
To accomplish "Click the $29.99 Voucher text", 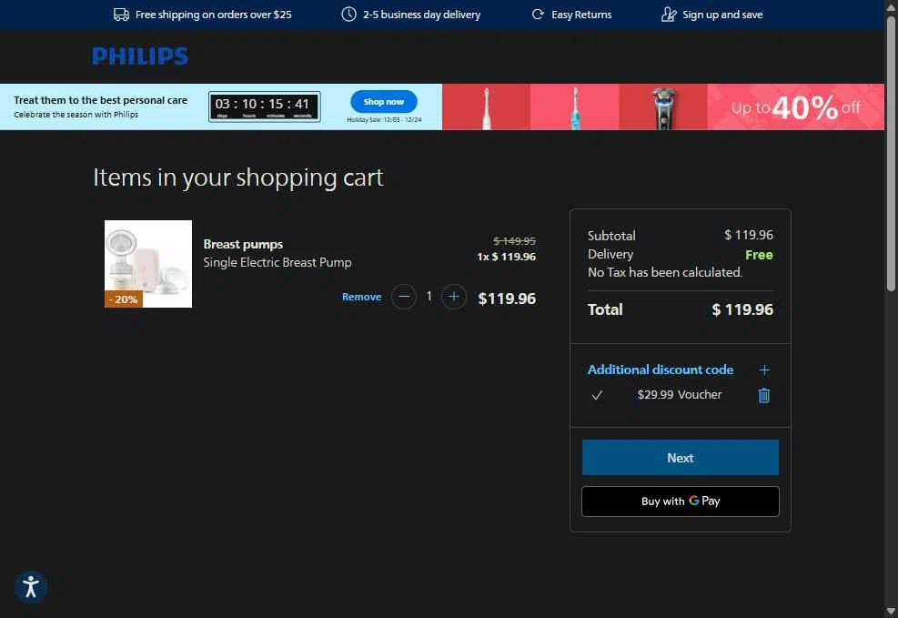I will pos(680,395).
